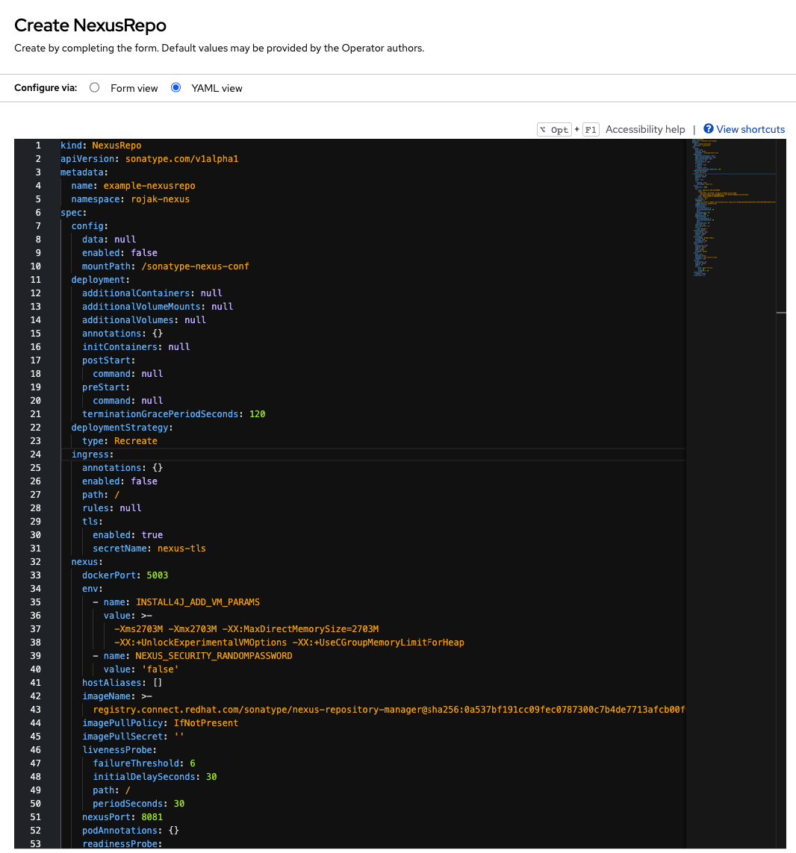Select the Form view radio button
Screen dimensions: 796x853
(x=95, y=87)
